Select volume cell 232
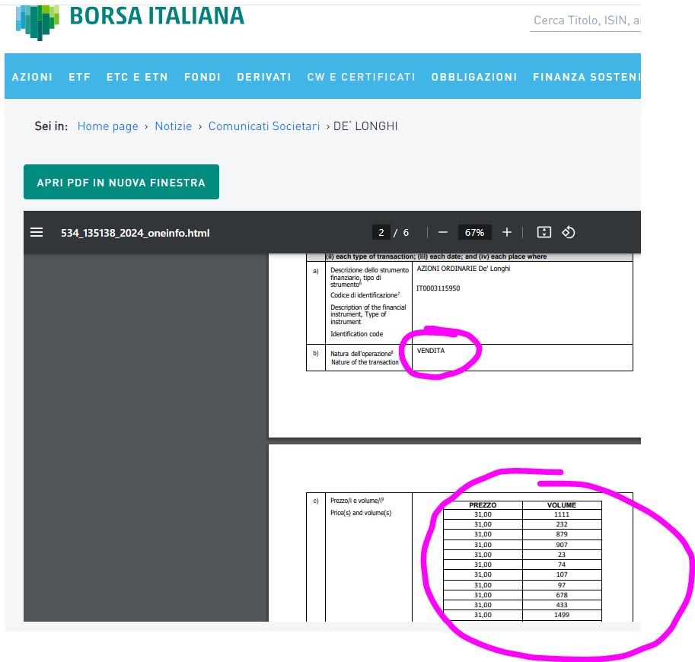695x662 pixels. tap(562, 524)
